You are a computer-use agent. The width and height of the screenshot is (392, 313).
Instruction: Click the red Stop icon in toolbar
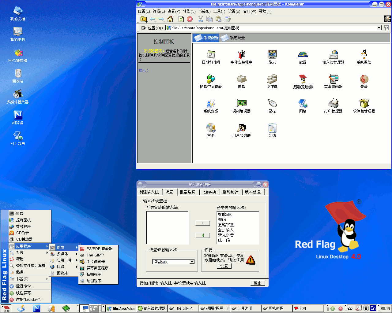[x=190, y=19]
